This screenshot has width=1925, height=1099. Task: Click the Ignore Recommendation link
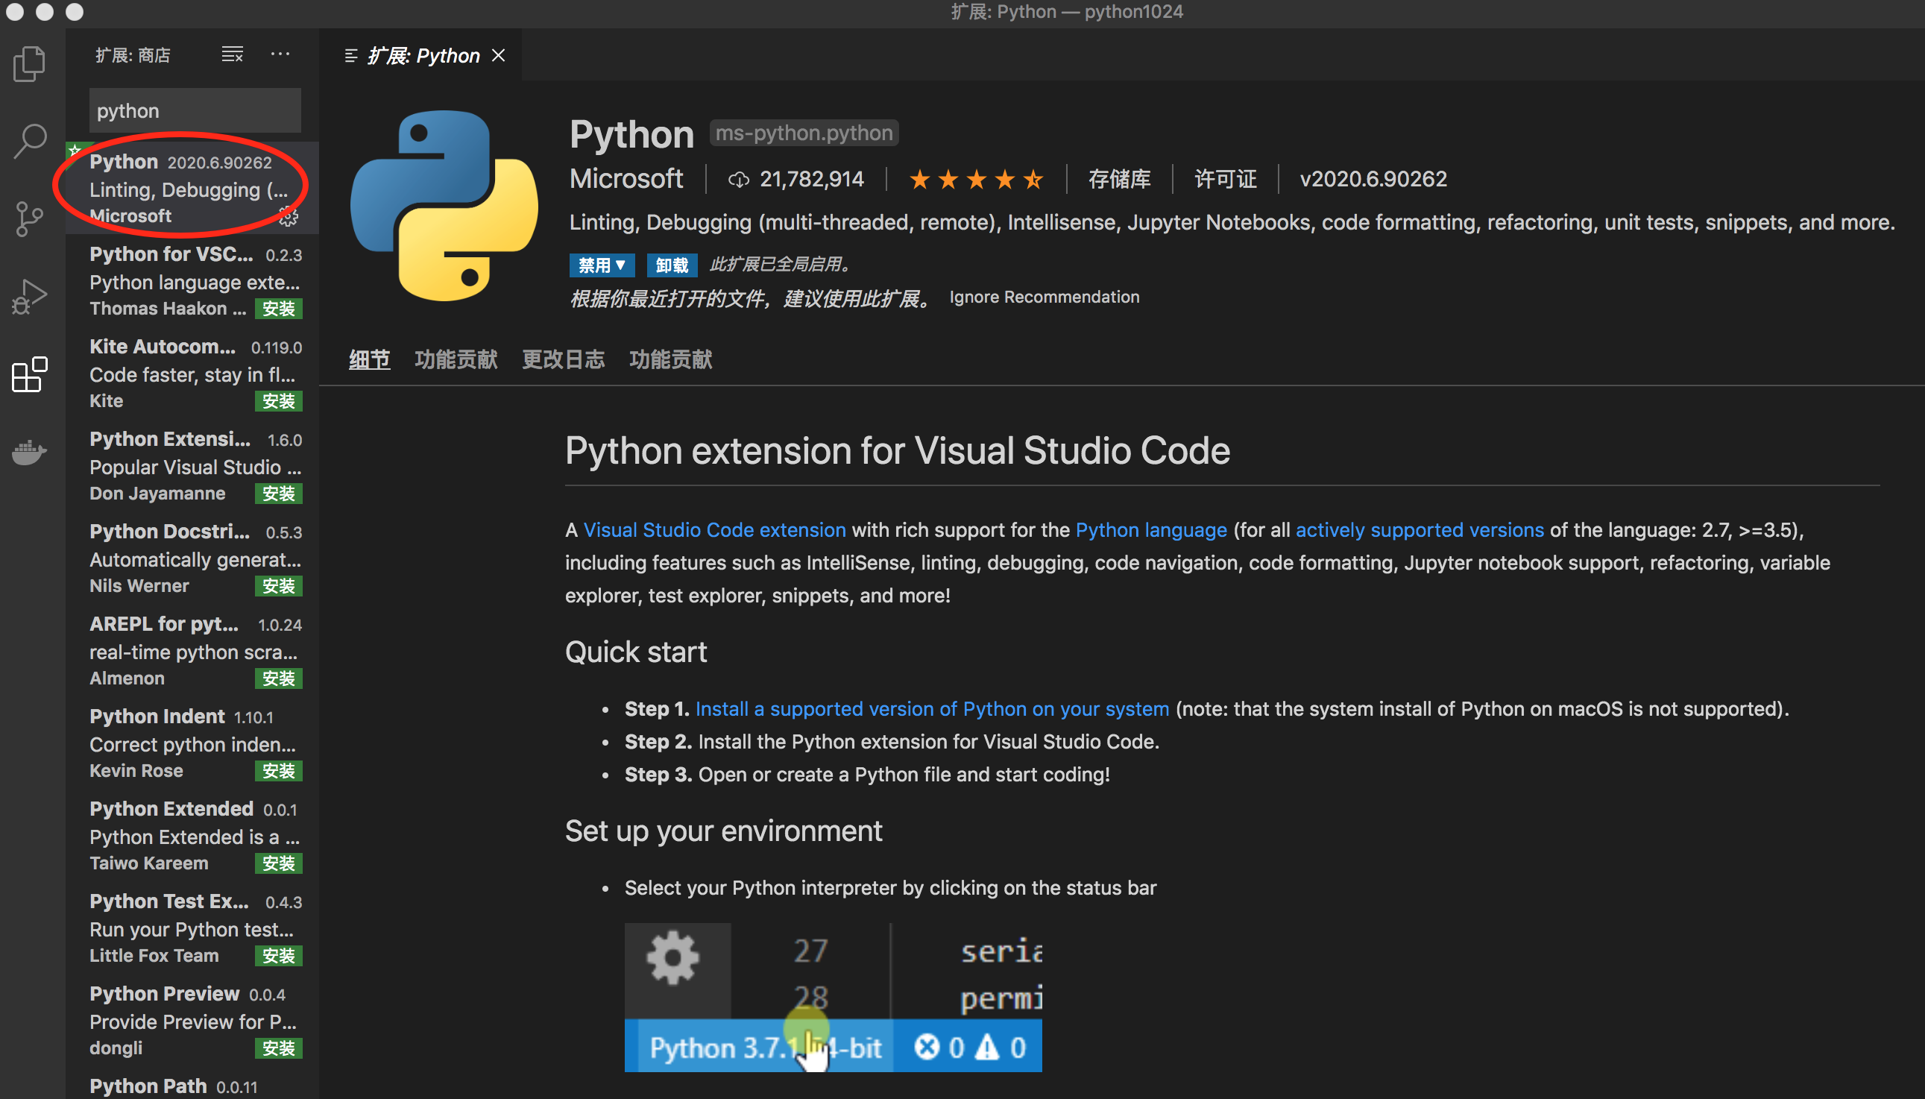[x=1044, y=297]
